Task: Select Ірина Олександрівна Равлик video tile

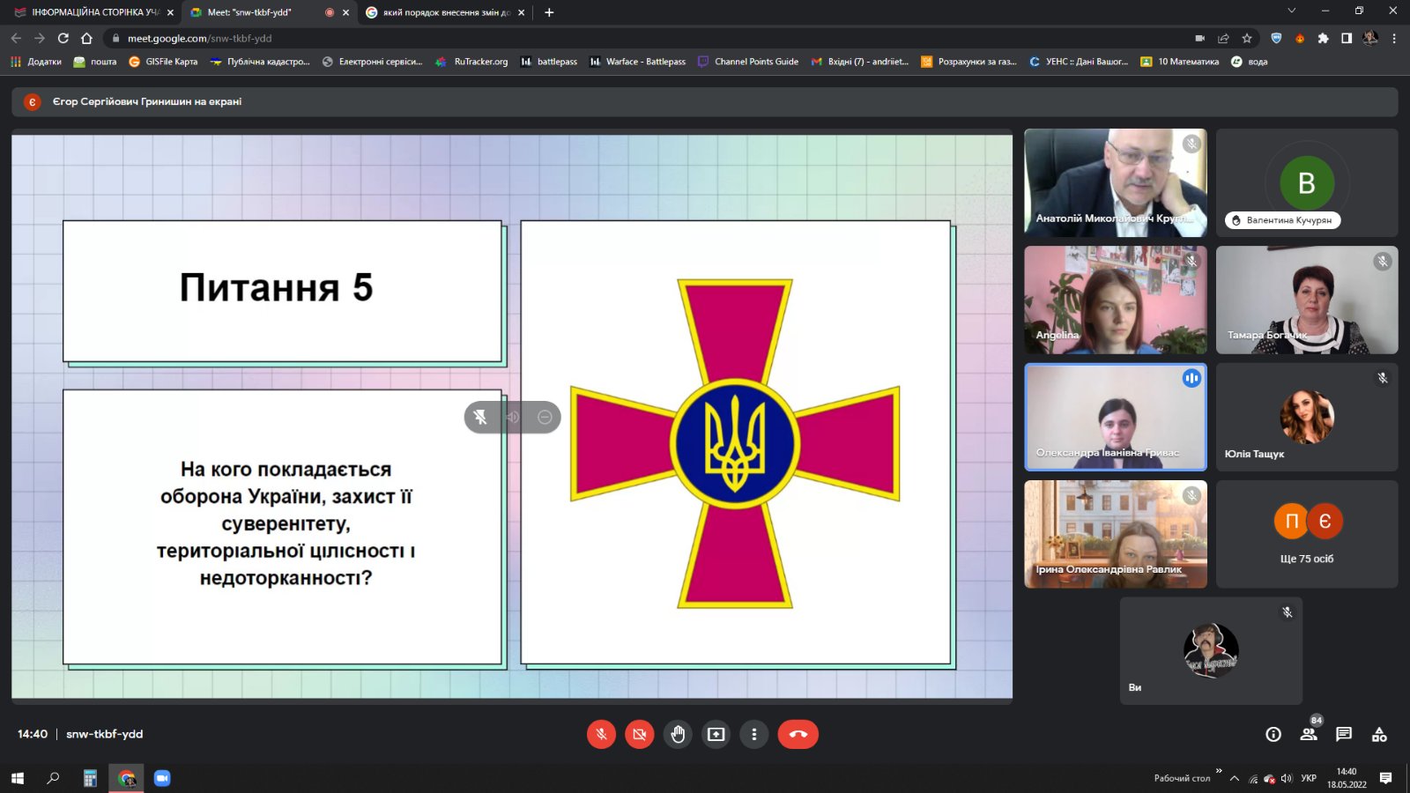Action: pos(1116,534)
